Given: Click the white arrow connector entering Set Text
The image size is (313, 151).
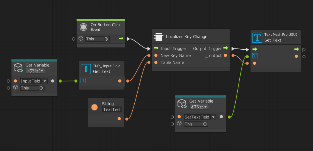Looking at the screenshot, I should click(x=247, y=50).
